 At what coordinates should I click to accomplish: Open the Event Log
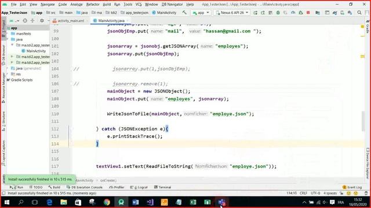coord(352,187)
